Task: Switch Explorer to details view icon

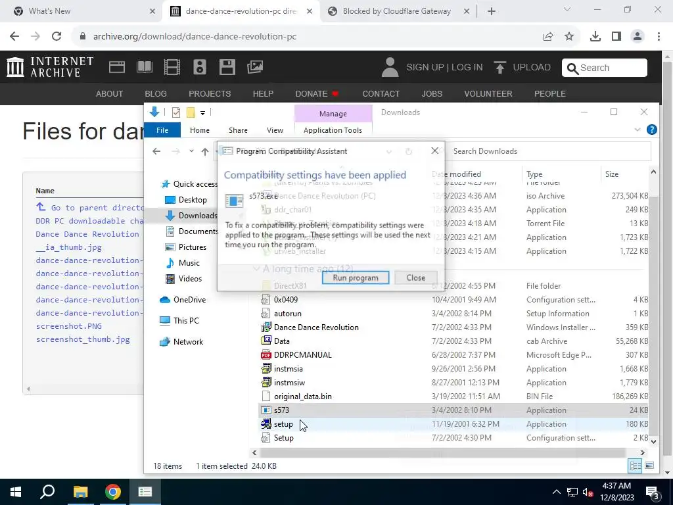Action: [x=636, y=466]
